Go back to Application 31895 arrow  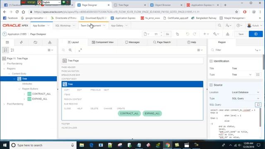[x=5, y=34]
